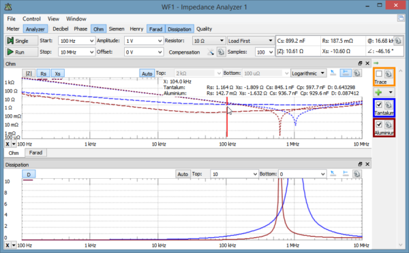Toggle the Rs trace button
The height and width of the screenshot is (253, 409).
44,73
